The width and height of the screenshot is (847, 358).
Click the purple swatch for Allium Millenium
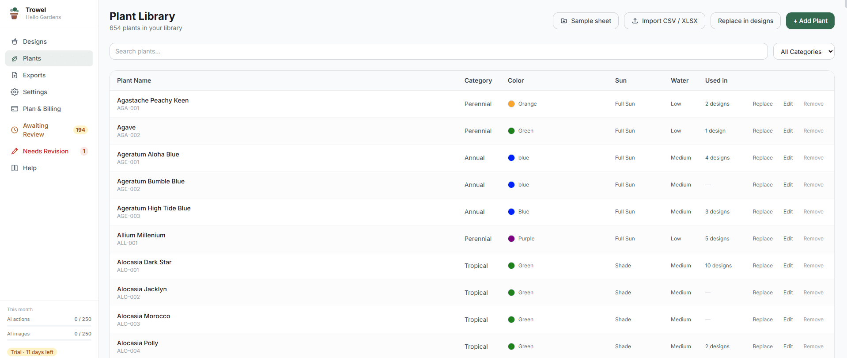click(511, 239)
